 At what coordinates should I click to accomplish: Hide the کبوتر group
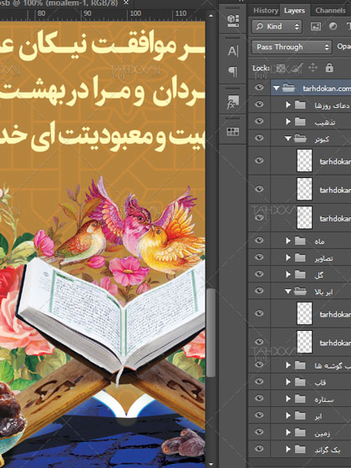(259, 138)
